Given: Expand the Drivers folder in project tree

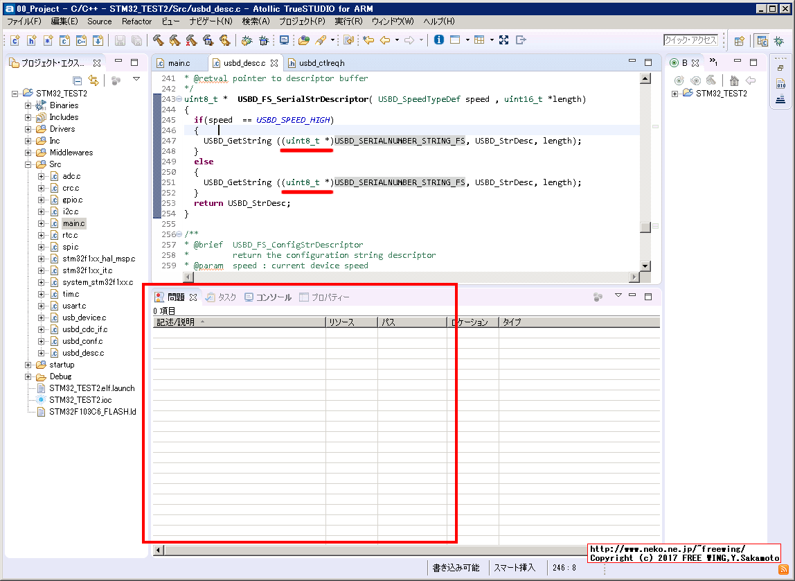Looking at the screenshot, I should 28,129.
